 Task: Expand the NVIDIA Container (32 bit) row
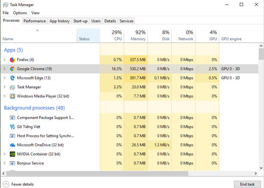click(5, 154)
